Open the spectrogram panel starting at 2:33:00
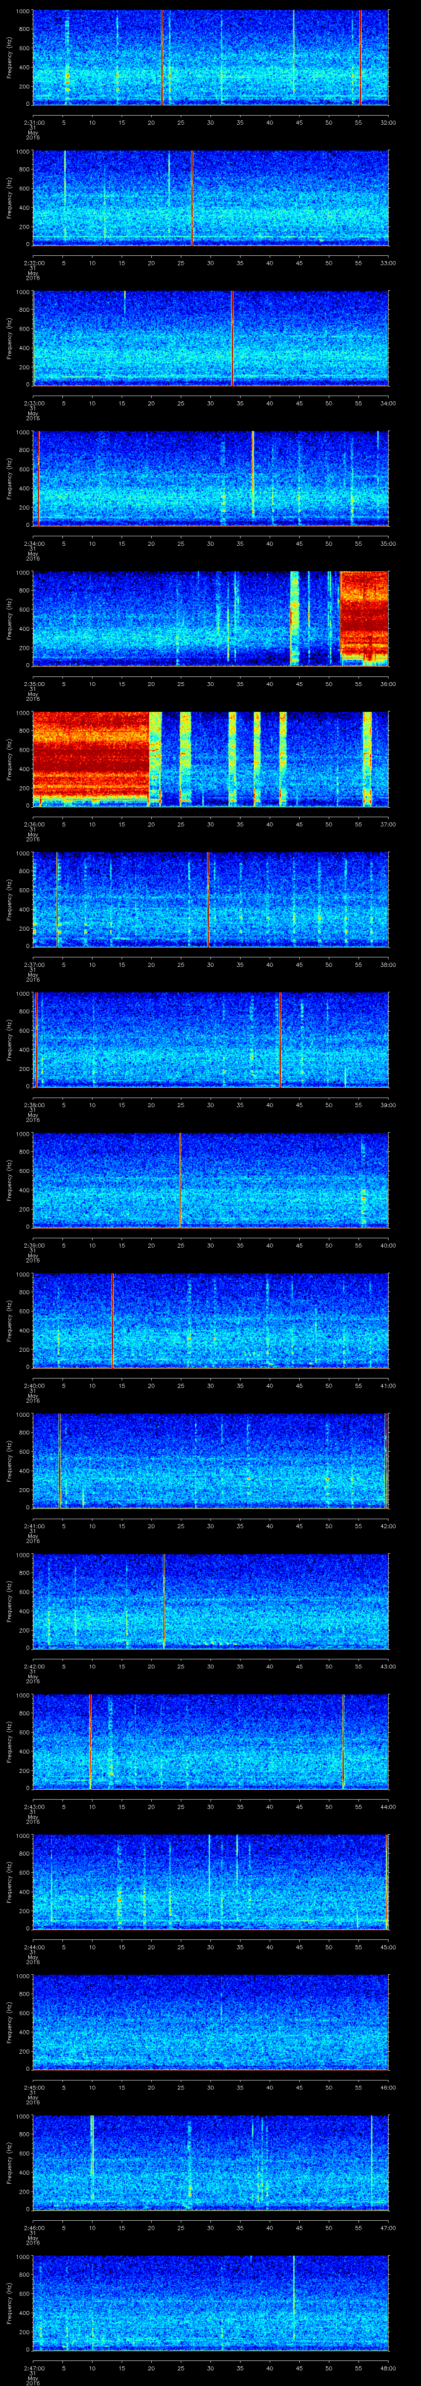Screen dimensions: 421x2386 coord(210,337)
